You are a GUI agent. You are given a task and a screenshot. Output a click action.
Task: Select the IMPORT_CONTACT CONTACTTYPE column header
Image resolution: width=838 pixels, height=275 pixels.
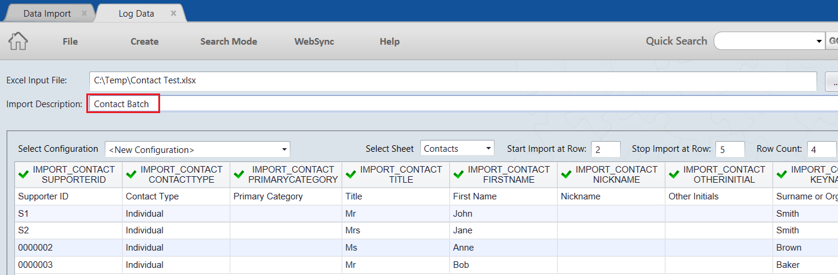[x=176, y=174]
